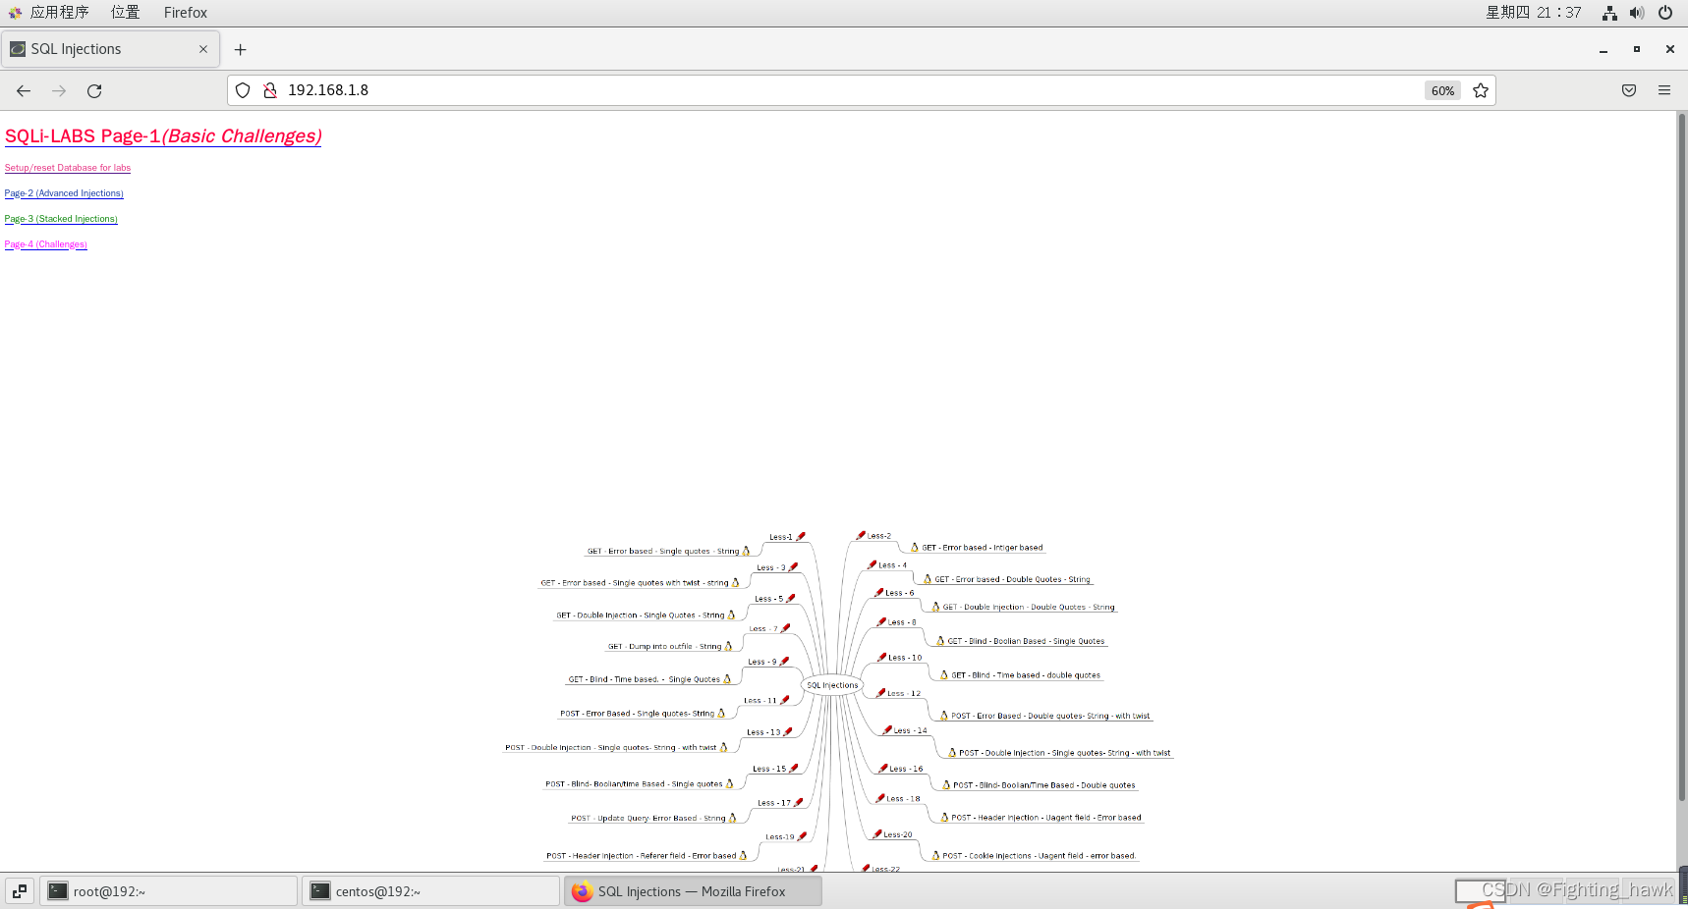The image size is (1688, 909).
Task: Switch to centos@192:~ terminal in the taskbar
Action: 430,891
